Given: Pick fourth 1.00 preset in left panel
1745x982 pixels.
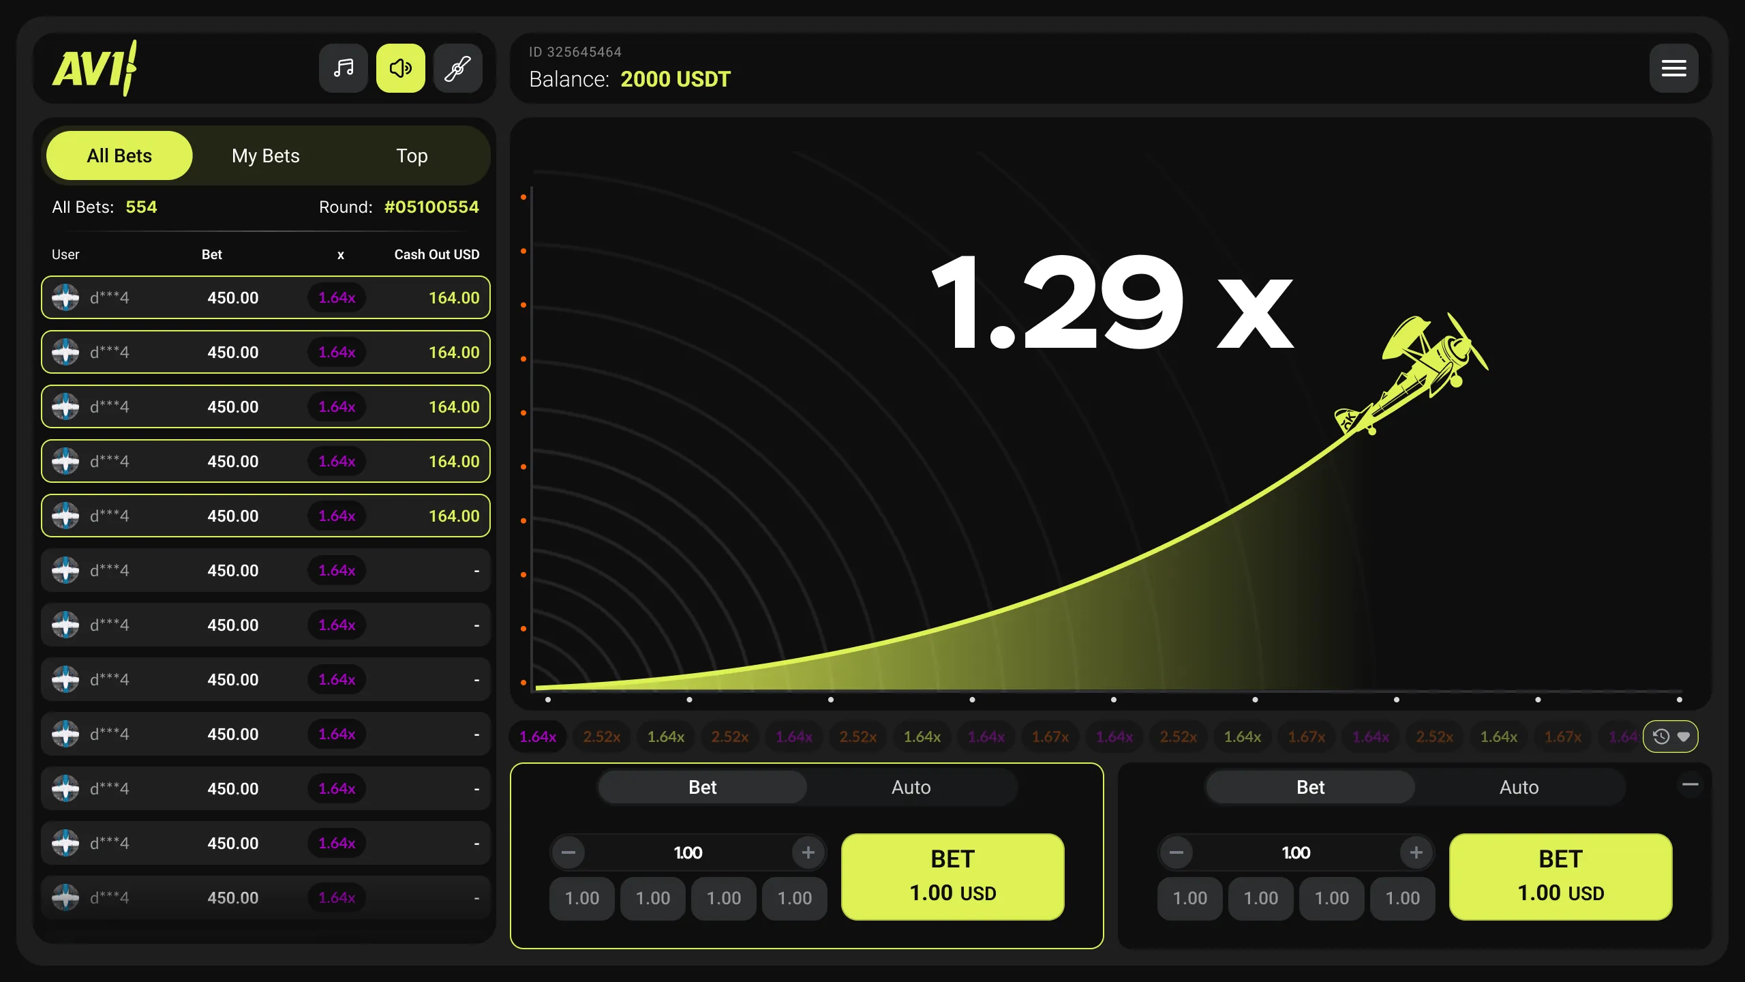Looking at the screenshot, I should (795, 898).
